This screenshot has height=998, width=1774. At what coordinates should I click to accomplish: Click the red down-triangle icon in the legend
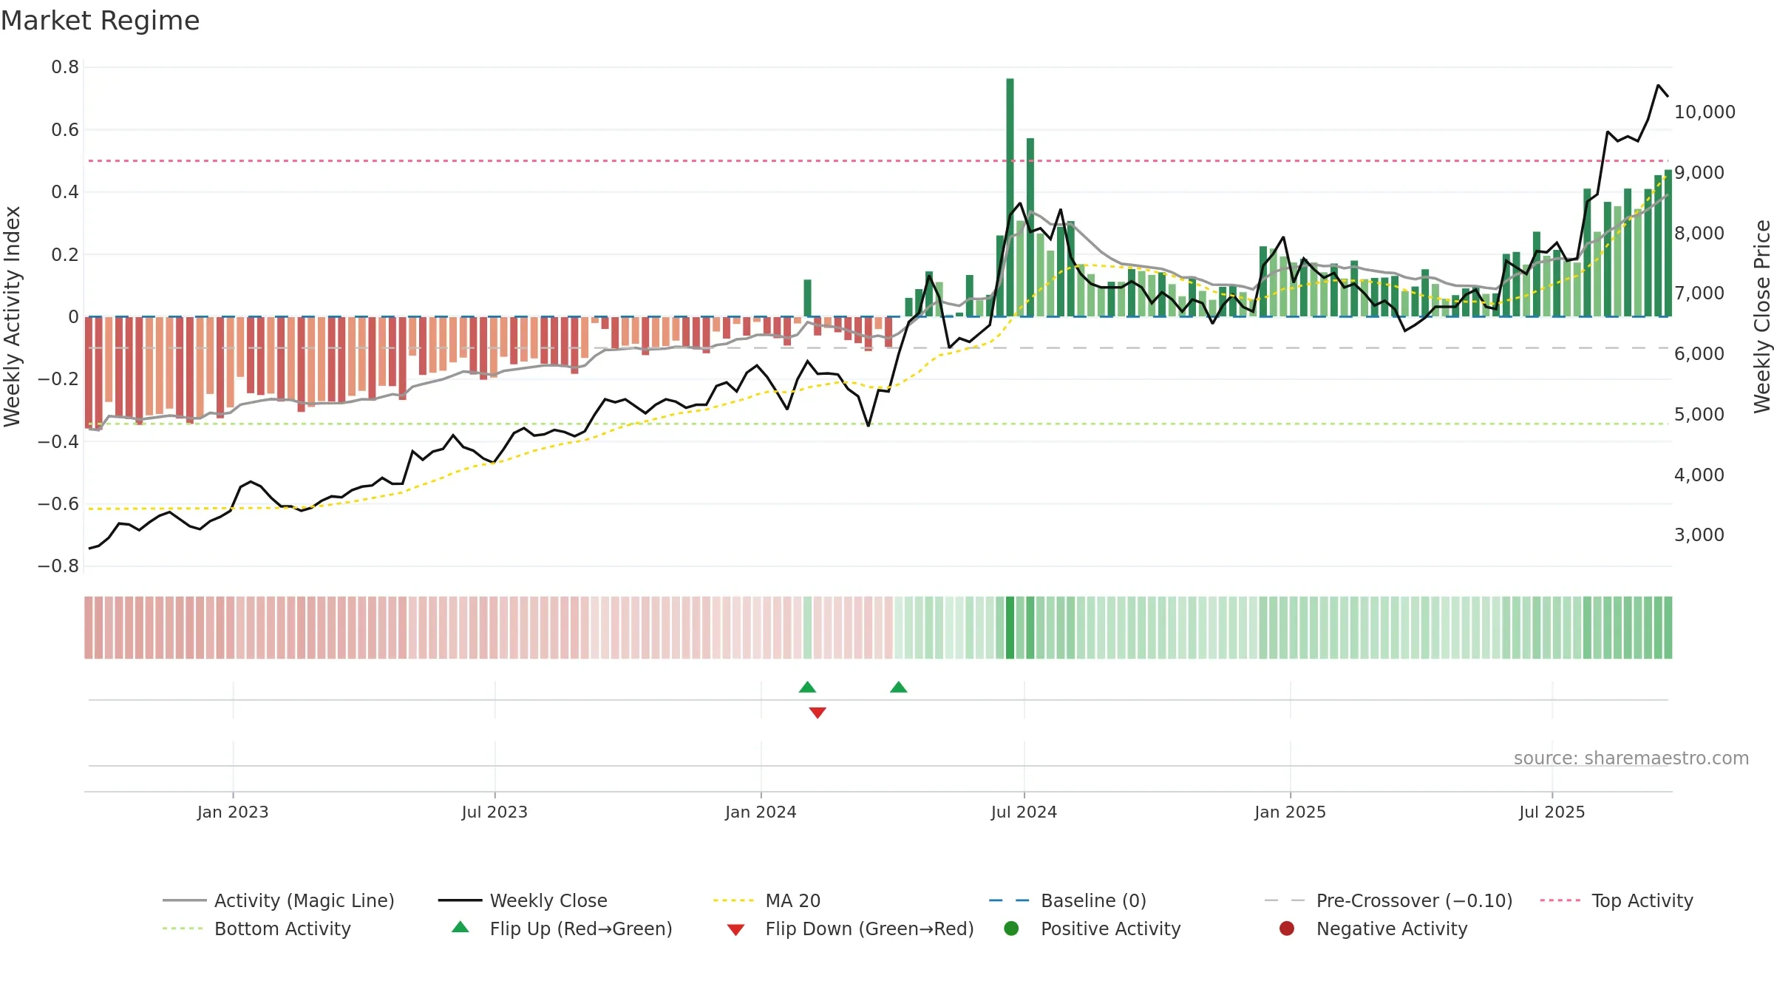(735, 930)
